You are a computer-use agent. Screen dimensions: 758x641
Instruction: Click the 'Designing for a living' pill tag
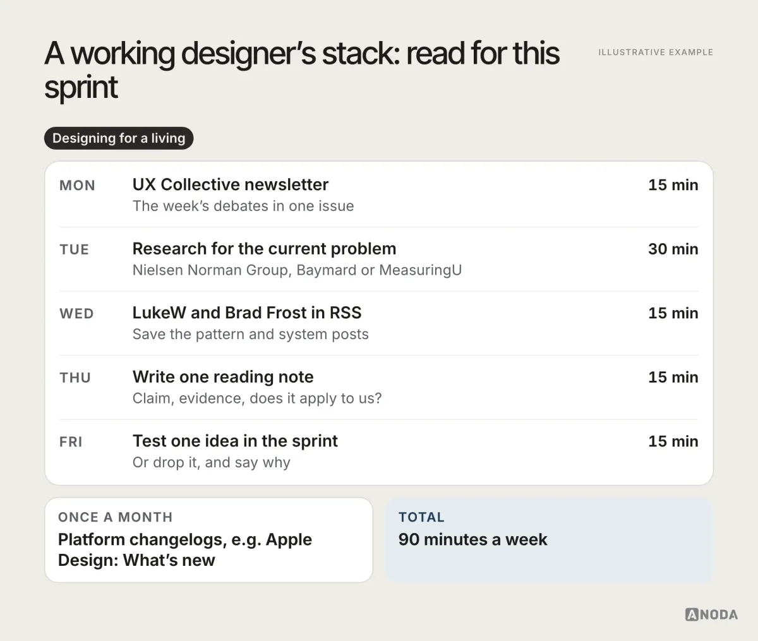tap(119, 138)
